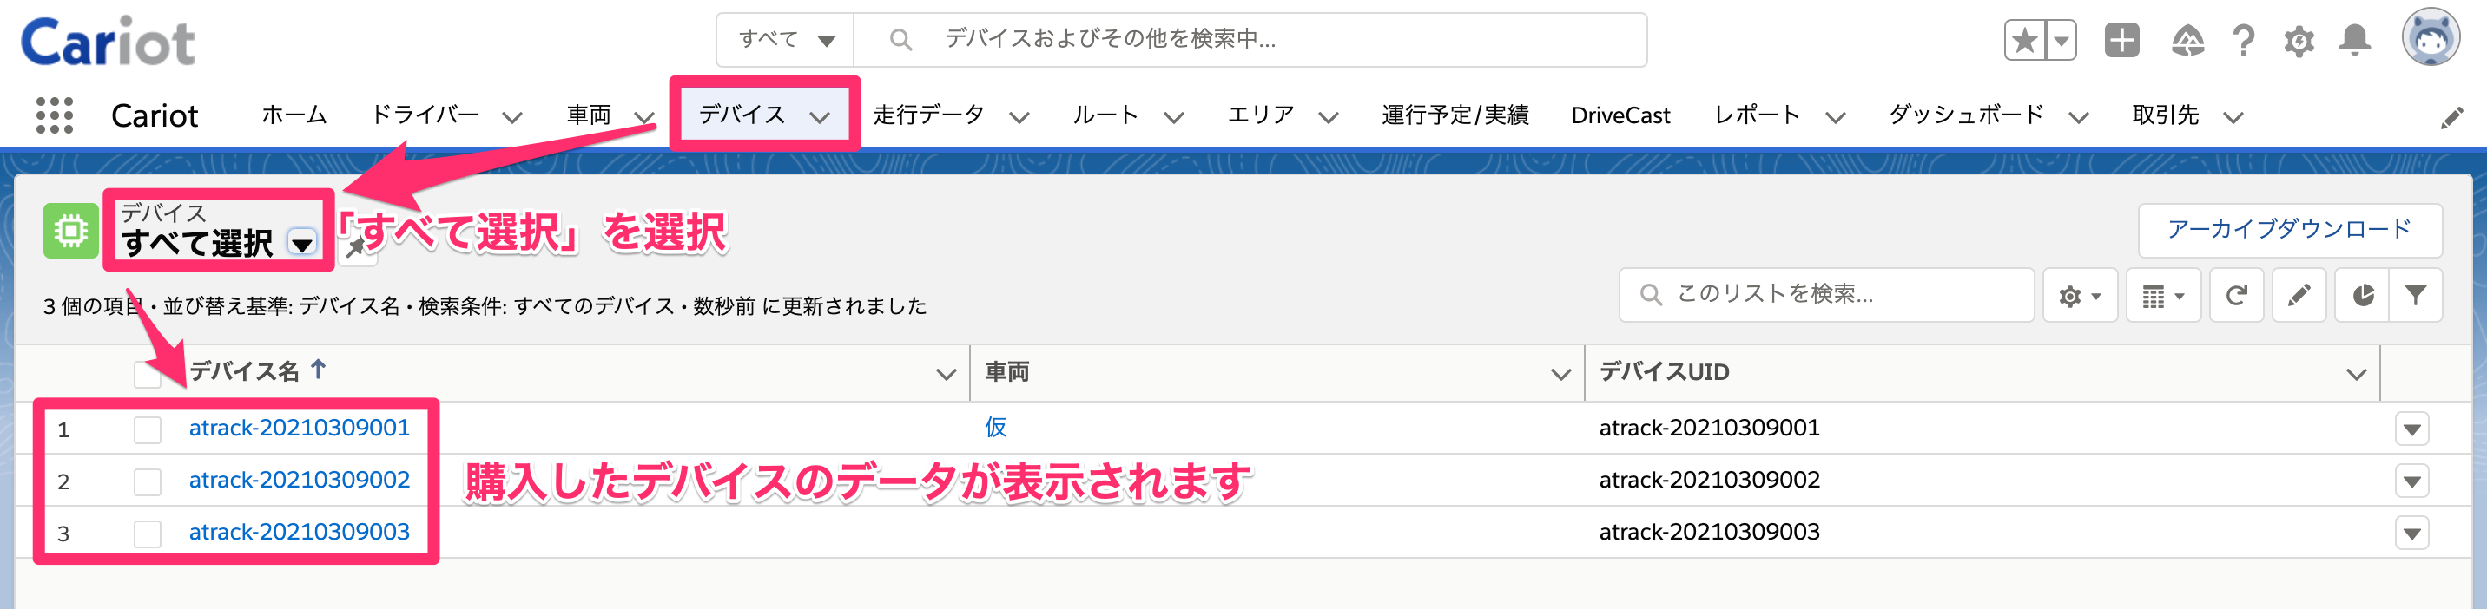2487x609 pixels.
Task: Open the レポート tab
Action: point(1757,116)
